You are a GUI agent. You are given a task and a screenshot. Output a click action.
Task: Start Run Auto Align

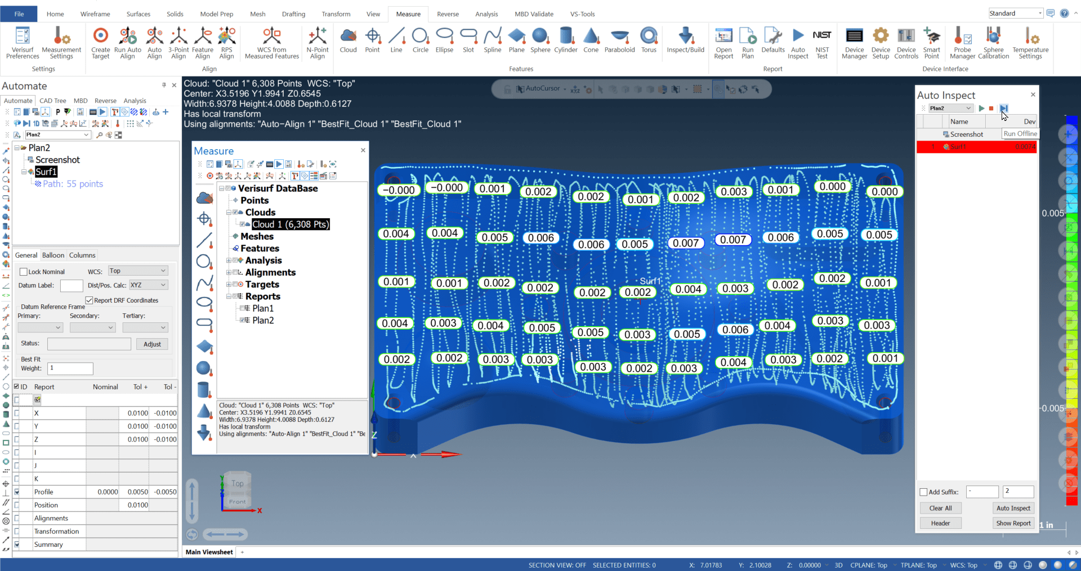pos(128,43)
